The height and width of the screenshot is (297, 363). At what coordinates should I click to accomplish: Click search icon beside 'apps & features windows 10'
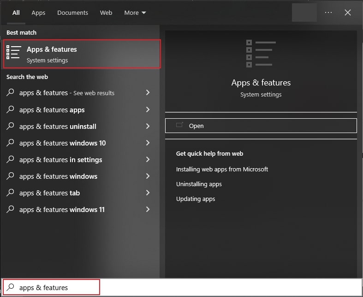tap(10, 143)
